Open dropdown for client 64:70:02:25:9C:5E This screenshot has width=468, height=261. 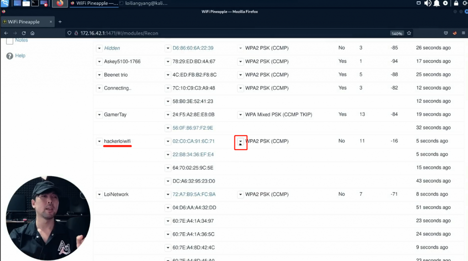[x=168, y=168]
